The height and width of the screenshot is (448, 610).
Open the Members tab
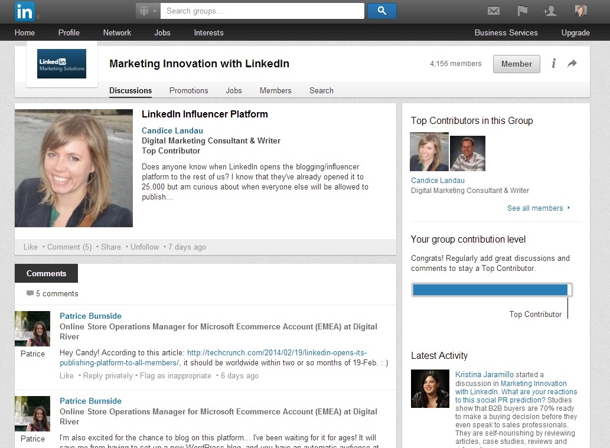click(x=275, y=90)
